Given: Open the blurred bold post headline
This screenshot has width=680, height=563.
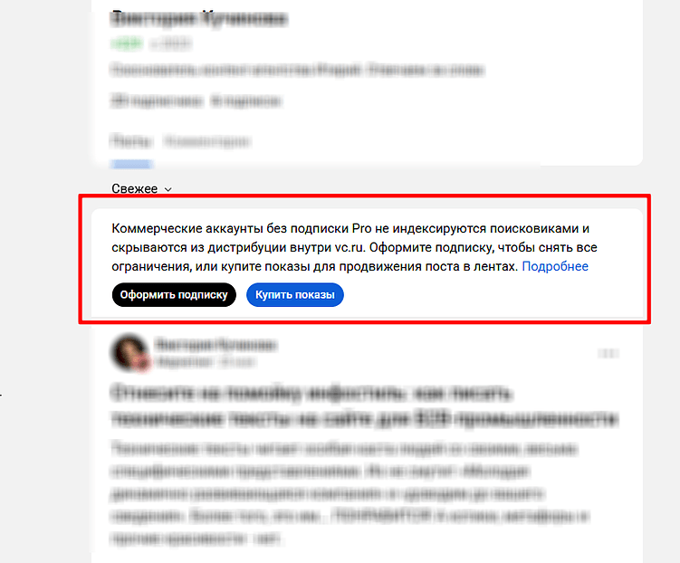Looking at the screenshot, I should (x=365, y=406).
